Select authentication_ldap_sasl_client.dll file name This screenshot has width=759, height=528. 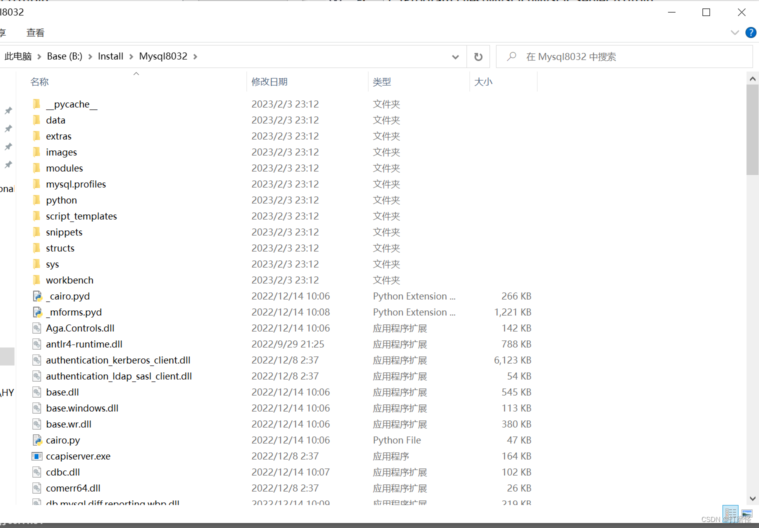pos(119,376)
